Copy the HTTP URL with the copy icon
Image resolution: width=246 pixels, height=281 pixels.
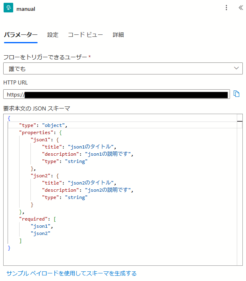coord(236,94)
